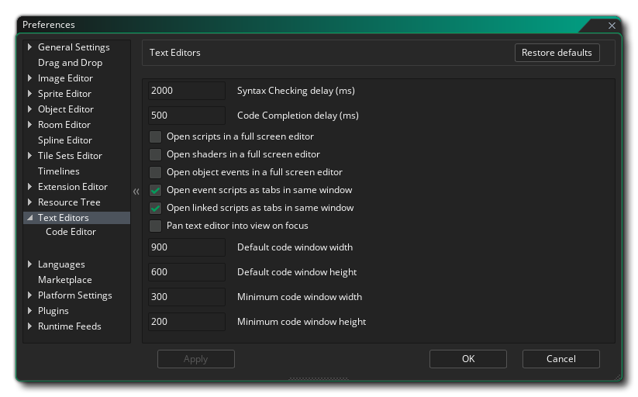Uncheck Open event scripts as tabs
This screenshot has height=397, width=638.
(x=156, y=190)
